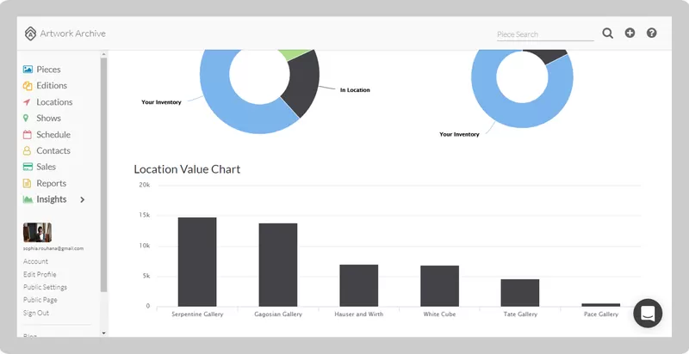
Task: Click the blue slice of right donut
Action: pos(522,116)
